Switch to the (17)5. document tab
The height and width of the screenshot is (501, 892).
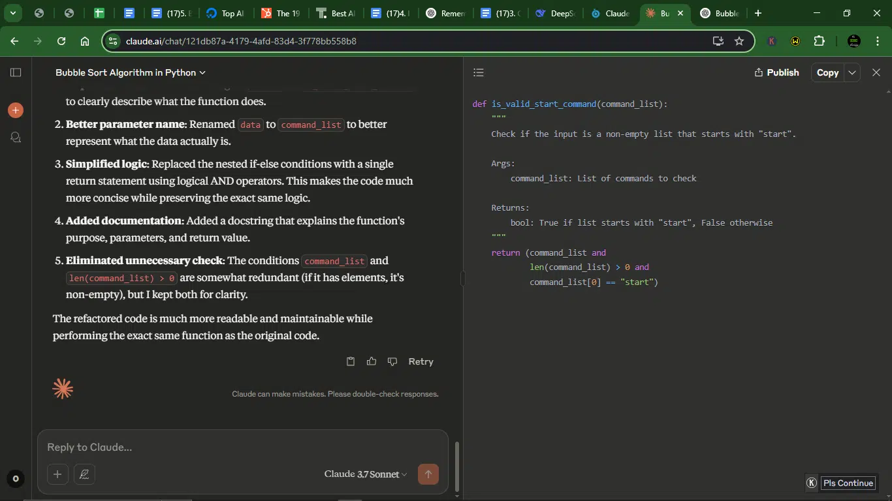(170, 13)
